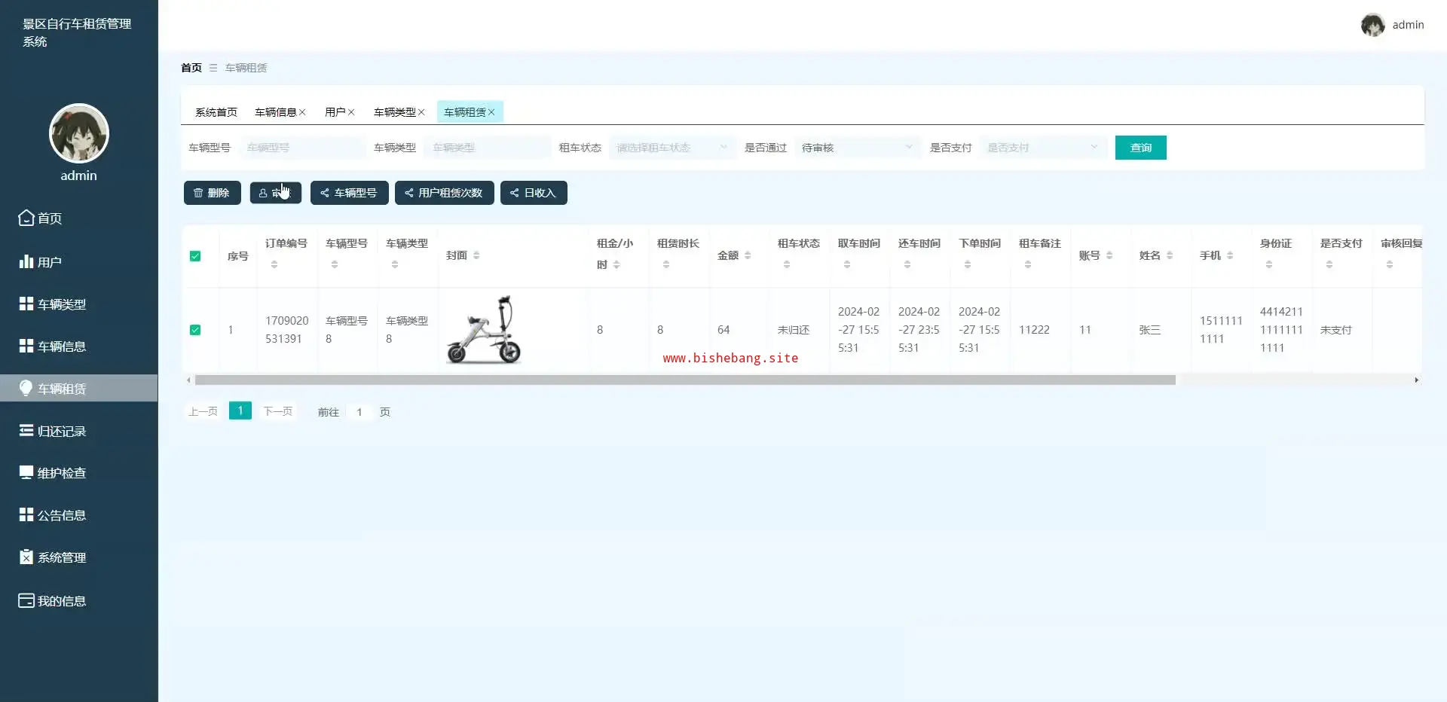Image resolution: width=1447 pixels, height=702 pixels.
Task: Sort by 取车时间 column
Action: 847,264
